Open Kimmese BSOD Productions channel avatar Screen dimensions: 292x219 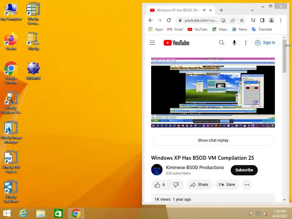157,170
